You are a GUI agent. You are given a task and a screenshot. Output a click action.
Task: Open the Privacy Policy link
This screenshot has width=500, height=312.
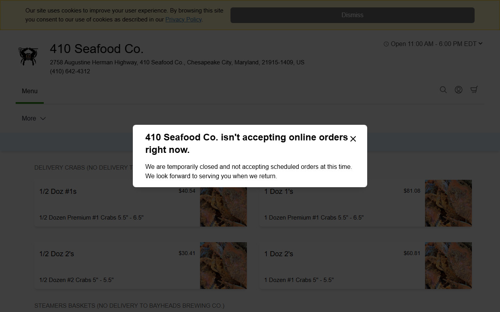click(x=183, y=19)
